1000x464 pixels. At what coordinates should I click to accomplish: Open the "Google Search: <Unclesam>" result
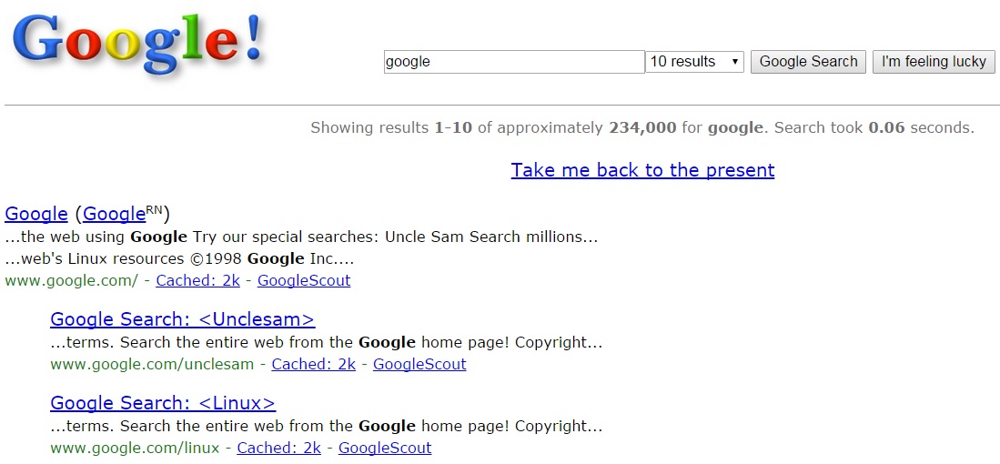point(182,319)
